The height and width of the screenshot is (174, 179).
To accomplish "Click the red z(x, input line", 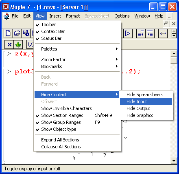I will (x=24, y=54).
